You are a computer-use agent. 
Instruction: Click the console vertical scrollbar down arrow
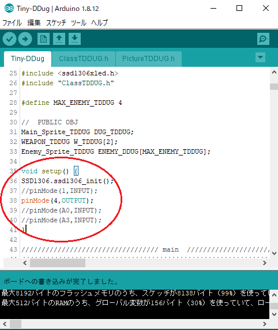tap(274, 314)
